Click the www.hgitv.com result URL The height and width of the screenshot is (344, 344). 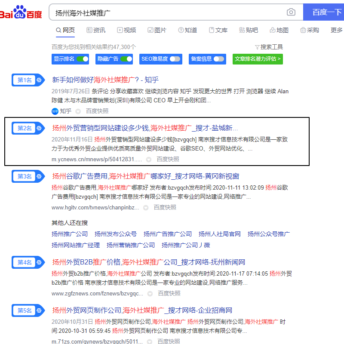[95, 208]
